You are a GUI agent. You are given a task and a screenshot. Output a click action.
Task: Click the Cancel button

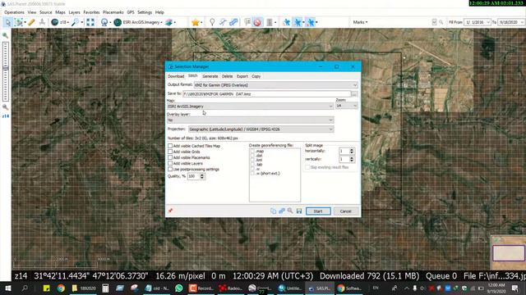click(345, 211)
